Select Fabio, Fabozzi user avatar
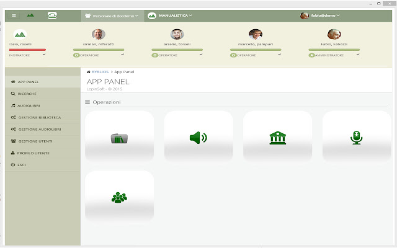Image resolution: width=397 pixels, height=248 pixels. [x=334, y=34]
